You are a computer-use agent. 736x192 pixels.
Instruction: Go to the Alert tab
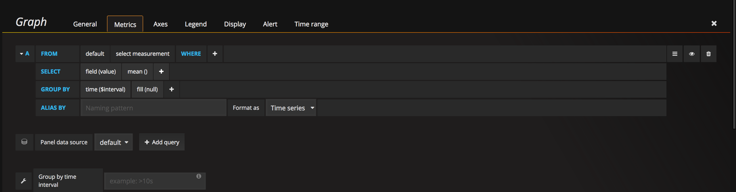click(270, 24)
